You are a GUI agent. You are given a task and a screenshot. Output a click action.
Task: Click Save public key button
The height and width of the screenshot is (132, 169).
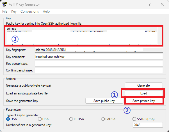(x=104, y=101)
